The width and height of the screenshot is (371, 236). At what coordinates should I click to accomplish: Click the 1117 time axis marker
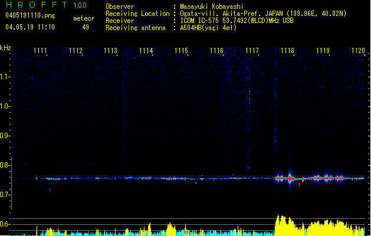[252, 51]
